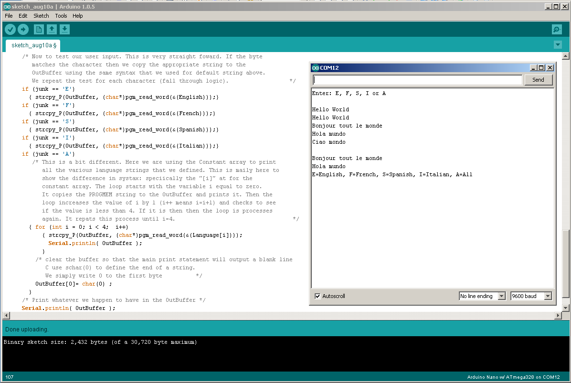Minimize the COM12 serial monitor window
The height and width of the screenshot is (383, 571).
click(533, 68)
